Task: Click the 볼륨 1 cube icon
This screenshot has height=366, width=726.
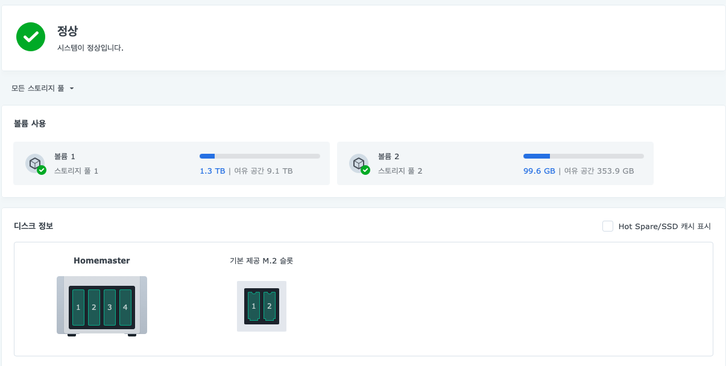Action: 35,163
